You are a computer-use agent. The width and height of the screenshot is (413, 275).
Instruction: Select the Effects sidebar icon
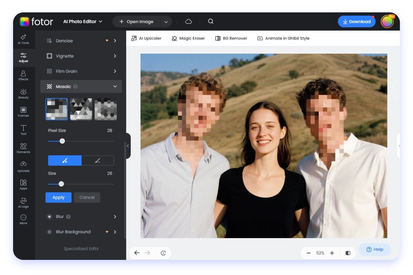[23, 75]
